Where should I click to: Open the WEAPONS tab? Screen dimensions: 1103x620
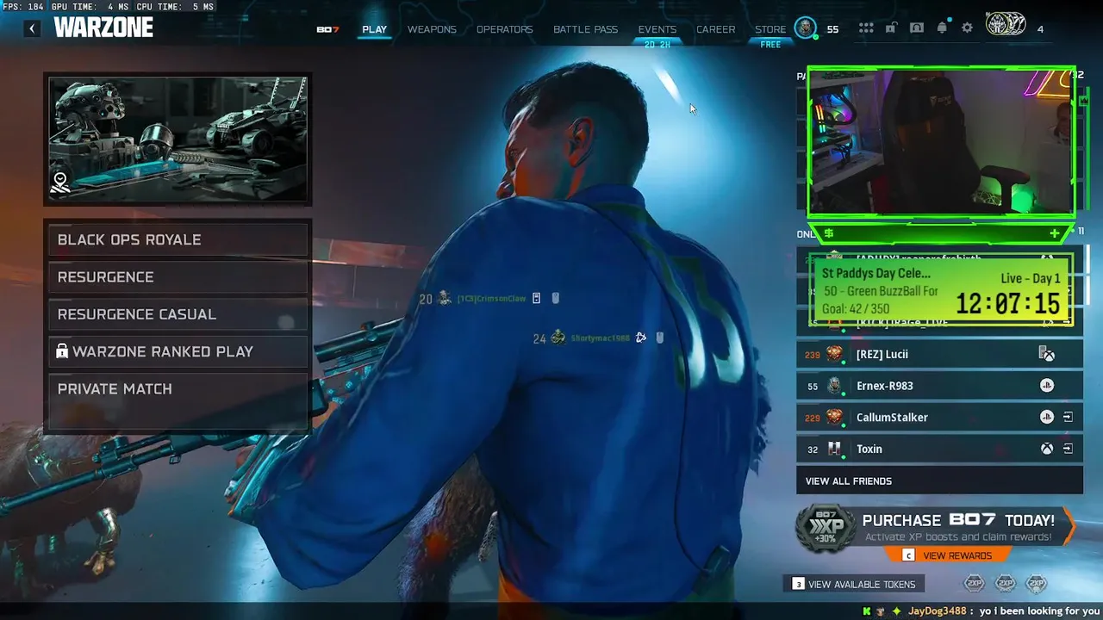point(432,29)
